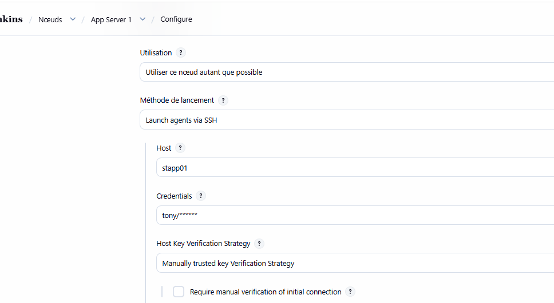The width and height of the screenshot is (554, 303).
Task: Go to Nœuds in the breadcrumb
Action: pos(50,19)
